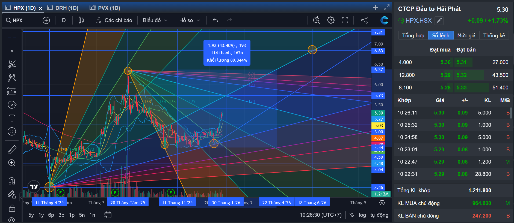The image size is (514, 223).
Task: Set chart range to 6p
Action: [51, 215]
